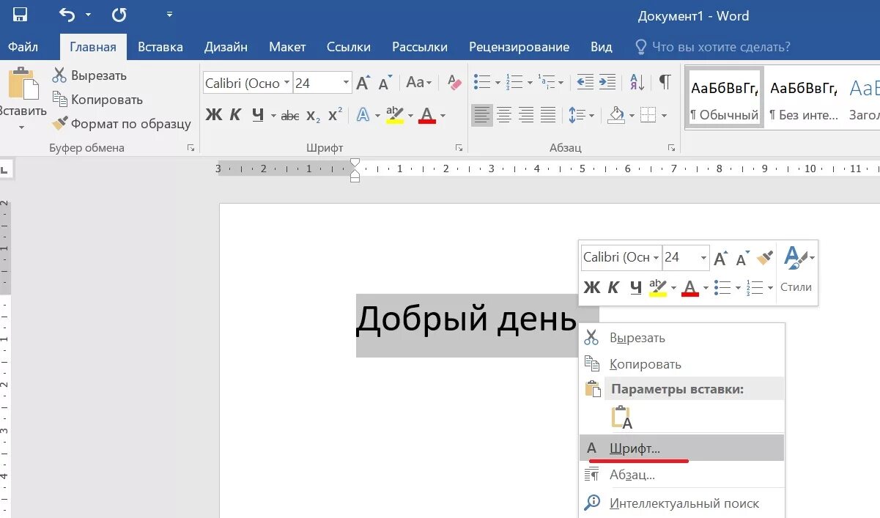Use Format Painter in the mini toolbar
Image resolution: width=880 pixels, height=518 pixels.
click(x=765, y=257)
